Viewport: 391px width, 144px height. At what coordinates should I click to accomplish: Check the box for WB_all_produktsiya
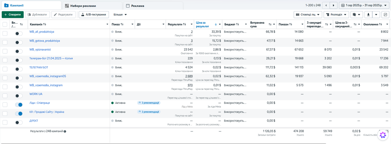5,33
